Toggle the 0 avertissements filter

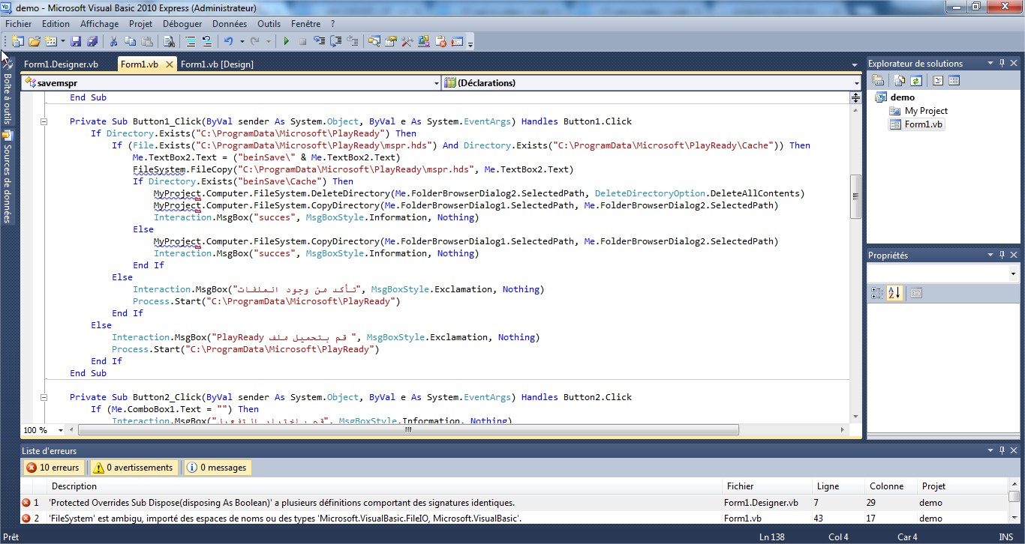(134, 467)
